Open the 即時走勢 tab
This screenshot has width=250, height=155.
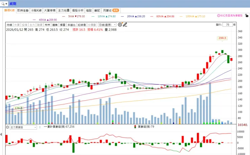click(x=23, y=10)
